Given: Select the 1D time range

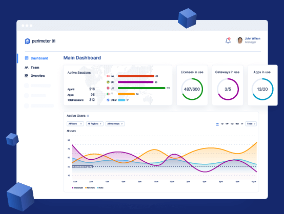Looking at the screenshot, I should pyautogui.click(x=222, y=124).
